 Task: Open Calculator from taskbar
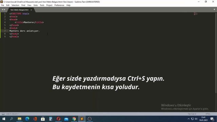point(51,119)
